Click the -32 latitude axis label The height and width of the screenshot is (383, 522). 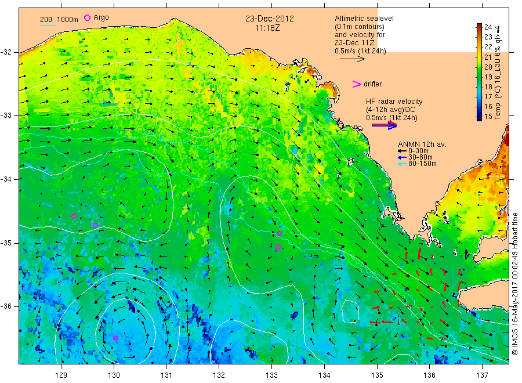[x=6, y=52]
